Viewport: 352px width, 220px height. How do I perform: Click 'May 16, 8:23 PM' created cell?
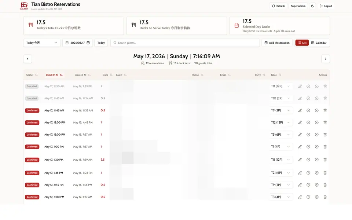tap(82, 173)
